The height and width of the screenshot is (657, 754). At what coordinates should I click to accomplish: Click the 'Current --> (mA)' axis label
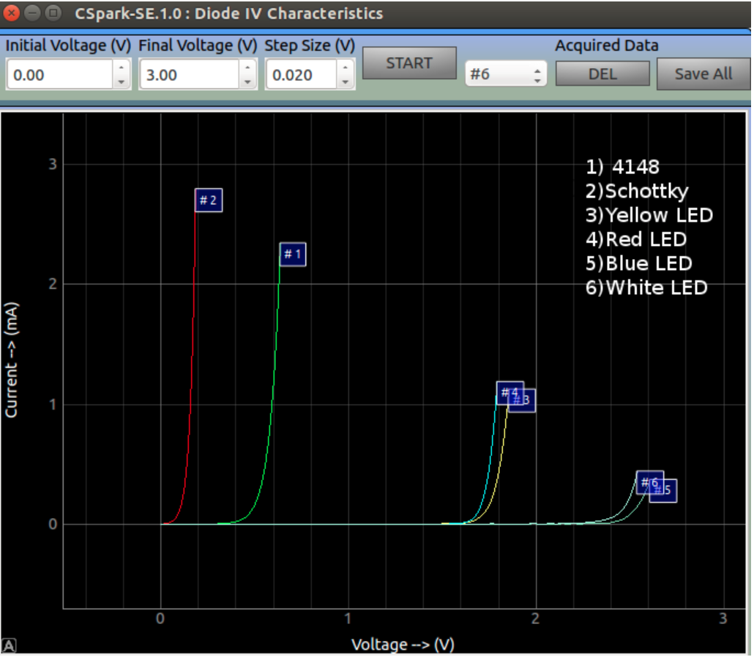pyautogui.click(x=11, y=360)
